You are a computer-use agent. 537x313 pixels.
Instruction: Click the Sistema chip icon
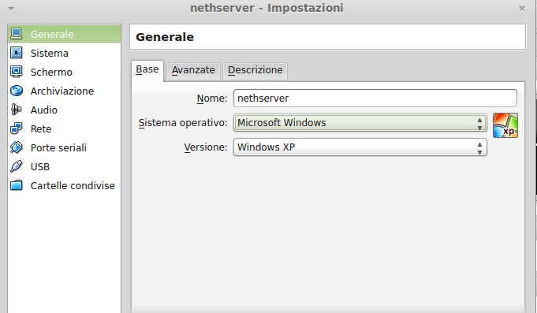coord(16,53)
